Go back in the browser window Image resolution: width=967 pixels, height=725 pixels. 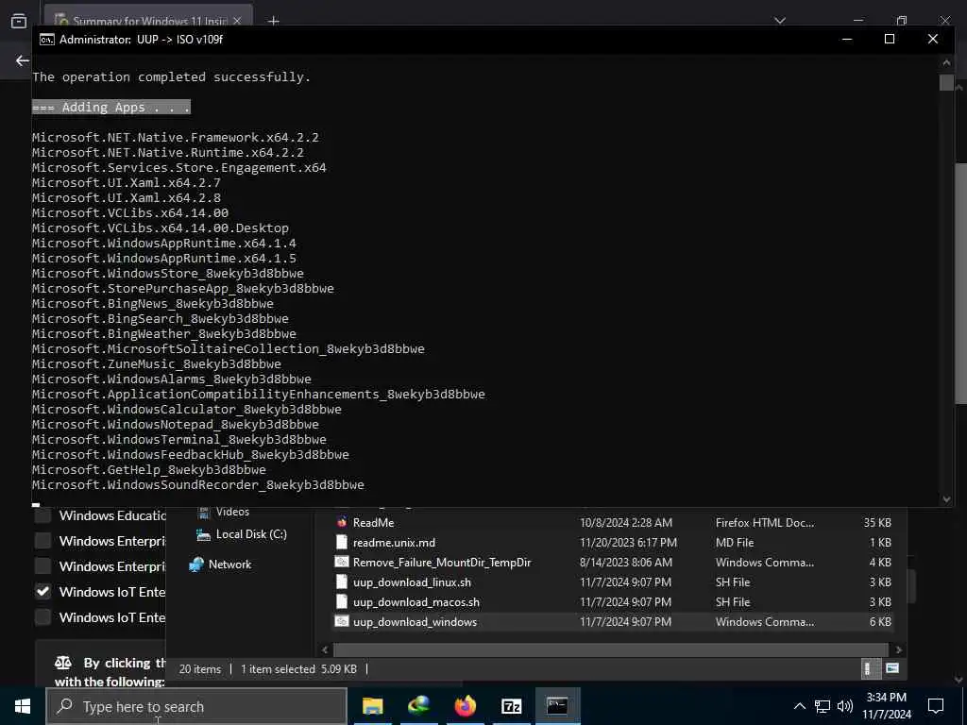[x=23, y=60]
